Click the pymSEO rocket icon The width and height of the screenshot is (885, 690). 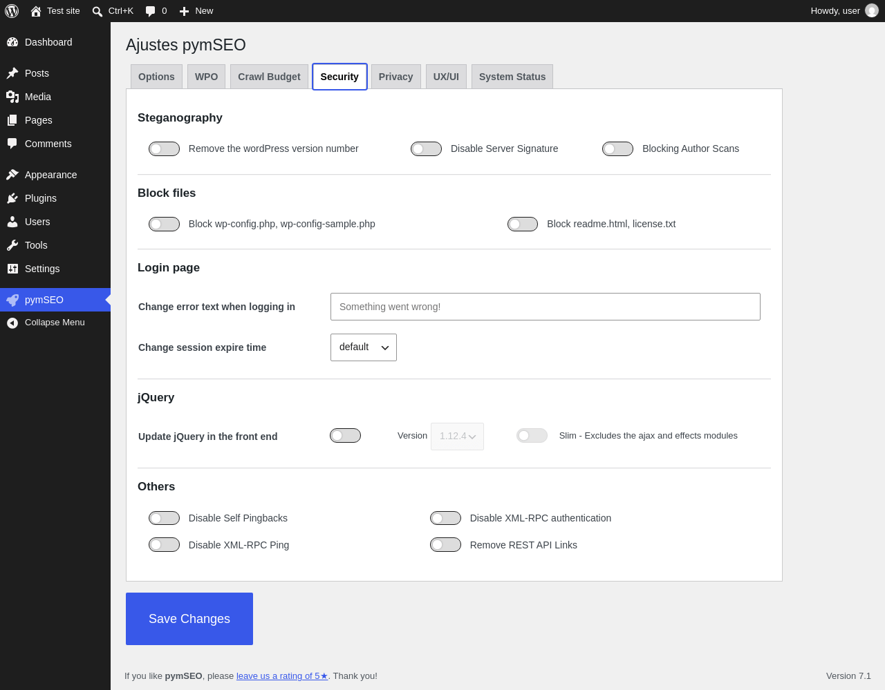12,300
